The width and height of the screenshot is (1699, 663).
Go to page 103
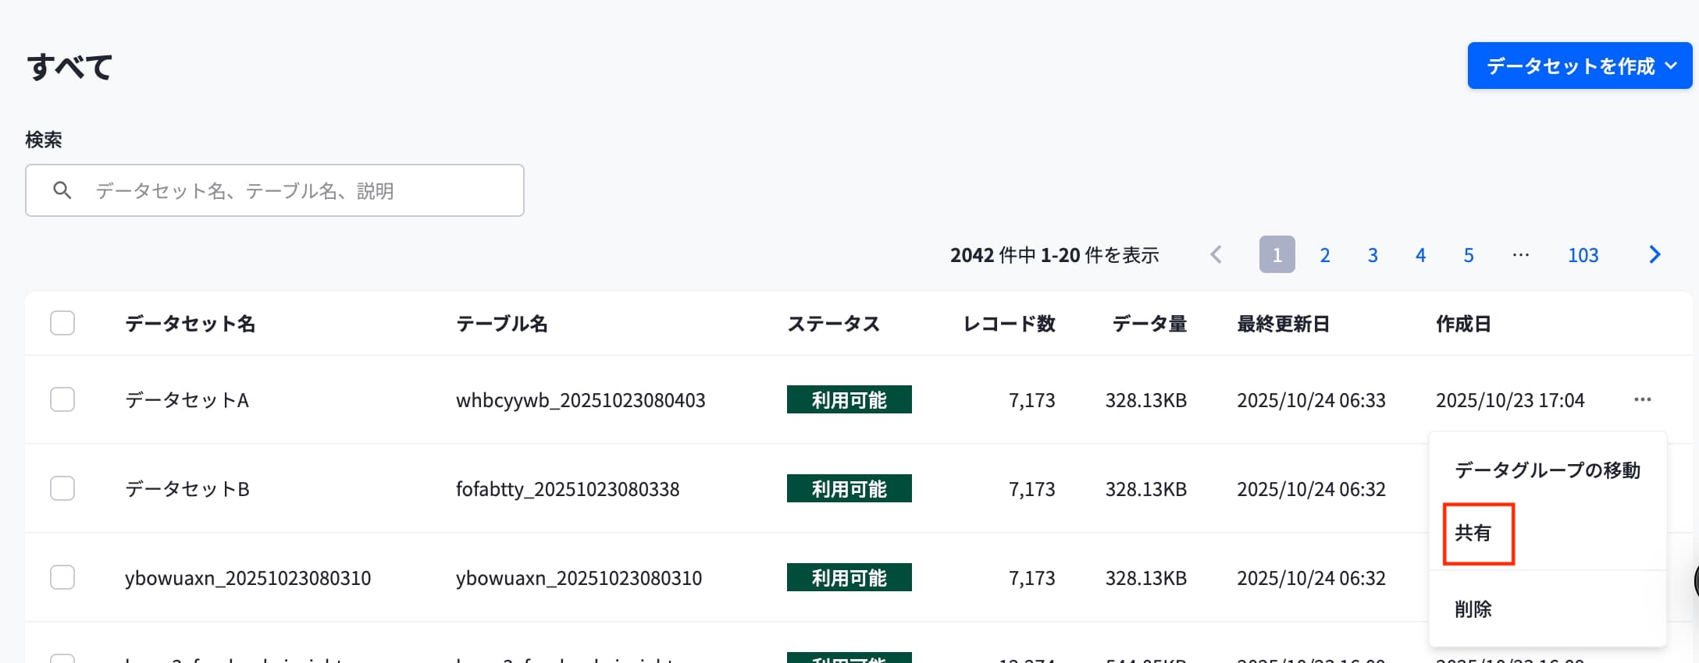coord(1583,254)
